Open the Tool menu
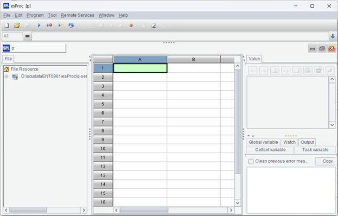The width and height of the screenshot is (338, 216). (x=52, y=15)
